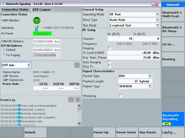Click info icon beside Test control acknowledged
The height and width of the screenshot is (138, 185).
(19, 106)
